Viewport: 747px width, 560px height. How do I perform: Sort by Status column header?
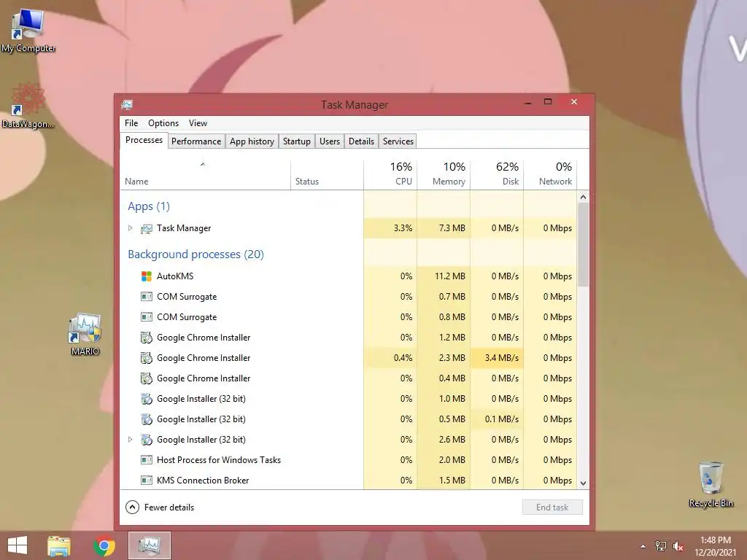click(328, 175)
